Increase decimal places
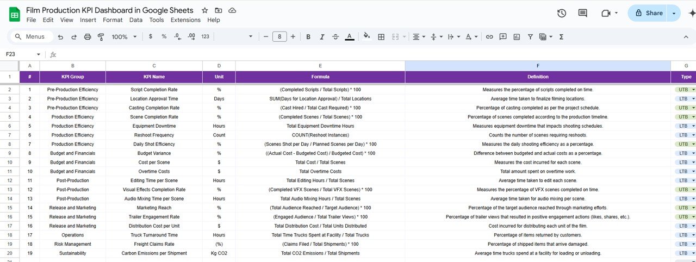The width and height of the screenshot is (696, 262). [x=191, y=36]
